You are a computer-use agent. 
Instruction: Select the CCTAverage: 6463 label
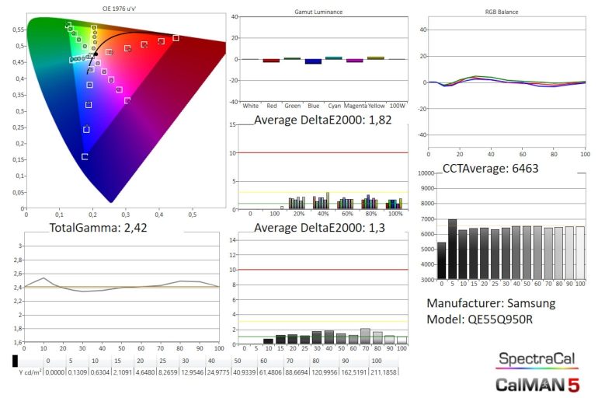(490, 167)
